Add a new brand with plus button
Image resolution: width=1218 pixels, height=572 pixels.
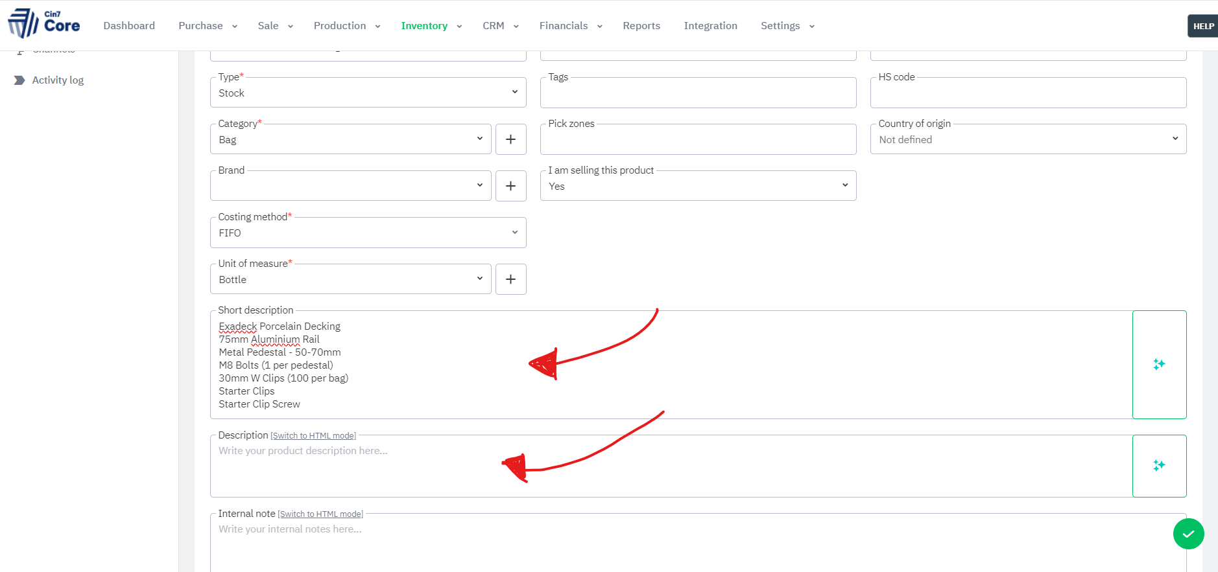click(510, 186)
